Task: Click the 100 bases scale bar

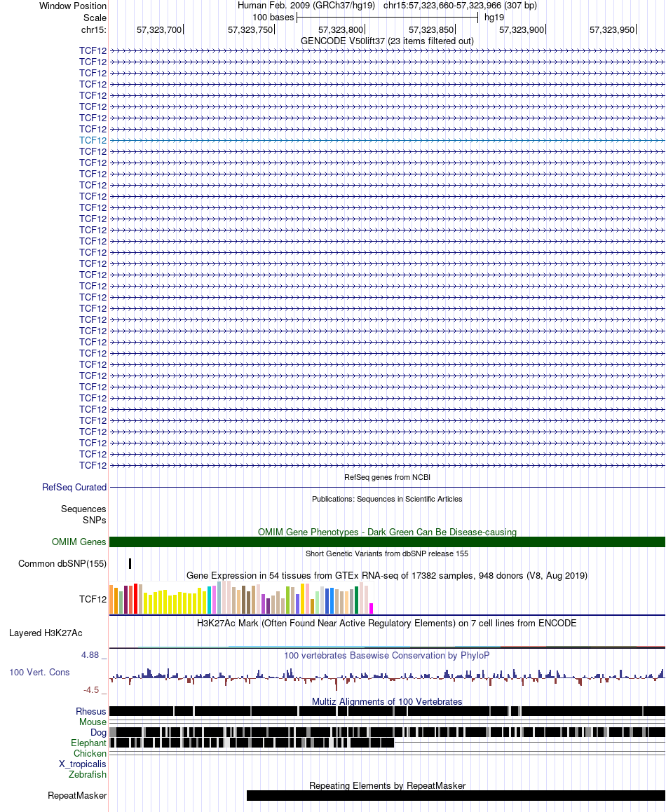Action: click(x=387, y=17)
